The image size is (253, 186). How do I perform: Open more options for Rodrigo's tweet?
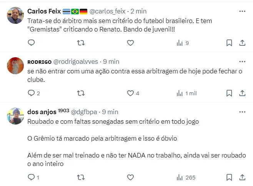(242, 61)
